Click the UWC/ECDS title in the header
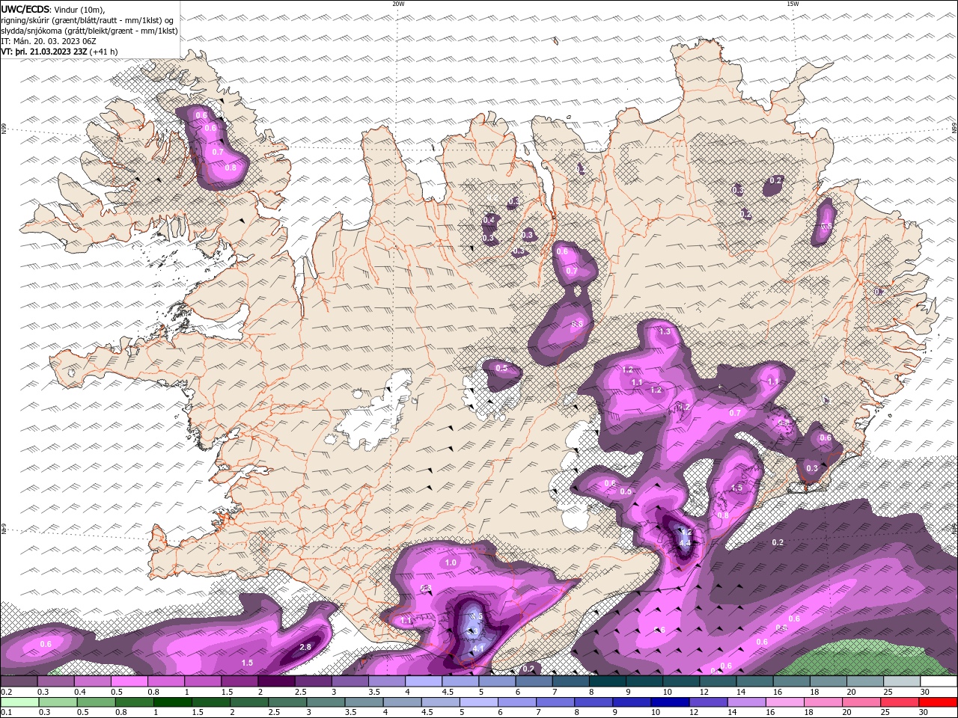 (25, 9)
